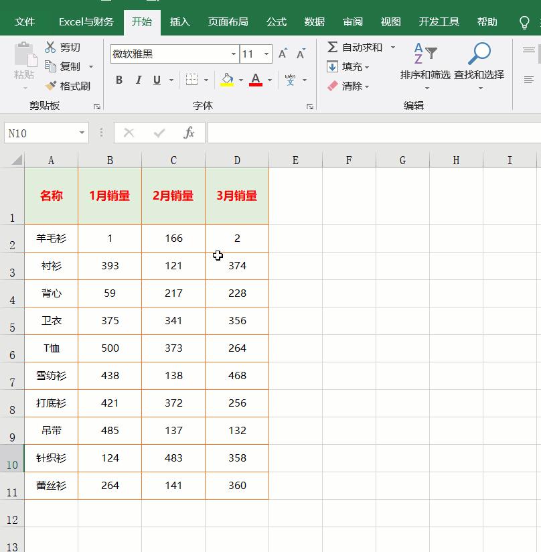Click the Name Box showing N10
The width and height of the screenshot is (541, 552).
tap(40, 132)
